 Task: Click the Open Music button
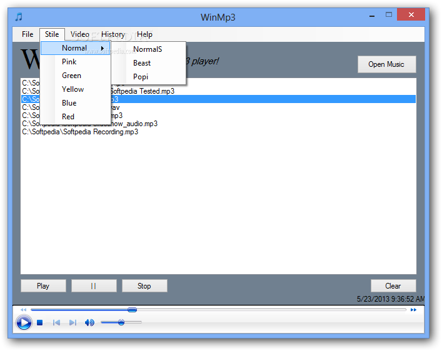click(386, 64)
